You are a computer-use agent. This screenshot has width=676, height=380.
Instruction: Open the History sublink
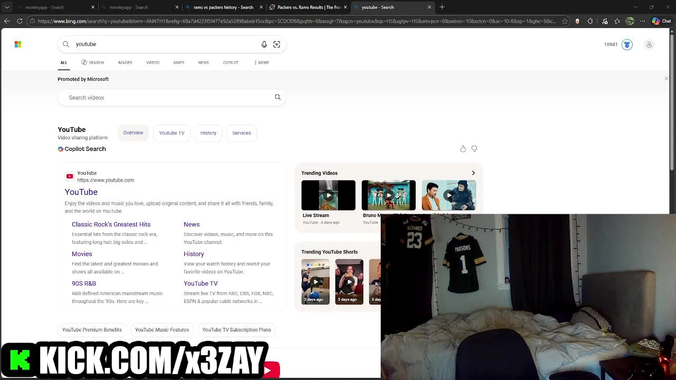pos(194,254)
